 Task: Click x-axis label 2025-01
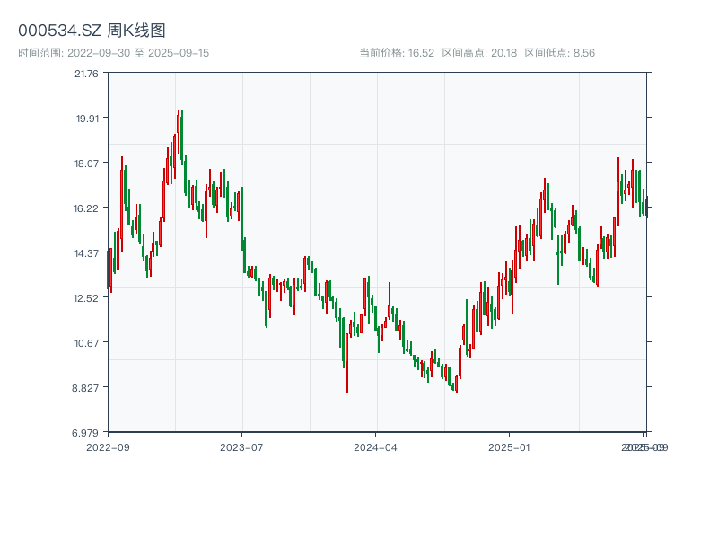(509, 447)
